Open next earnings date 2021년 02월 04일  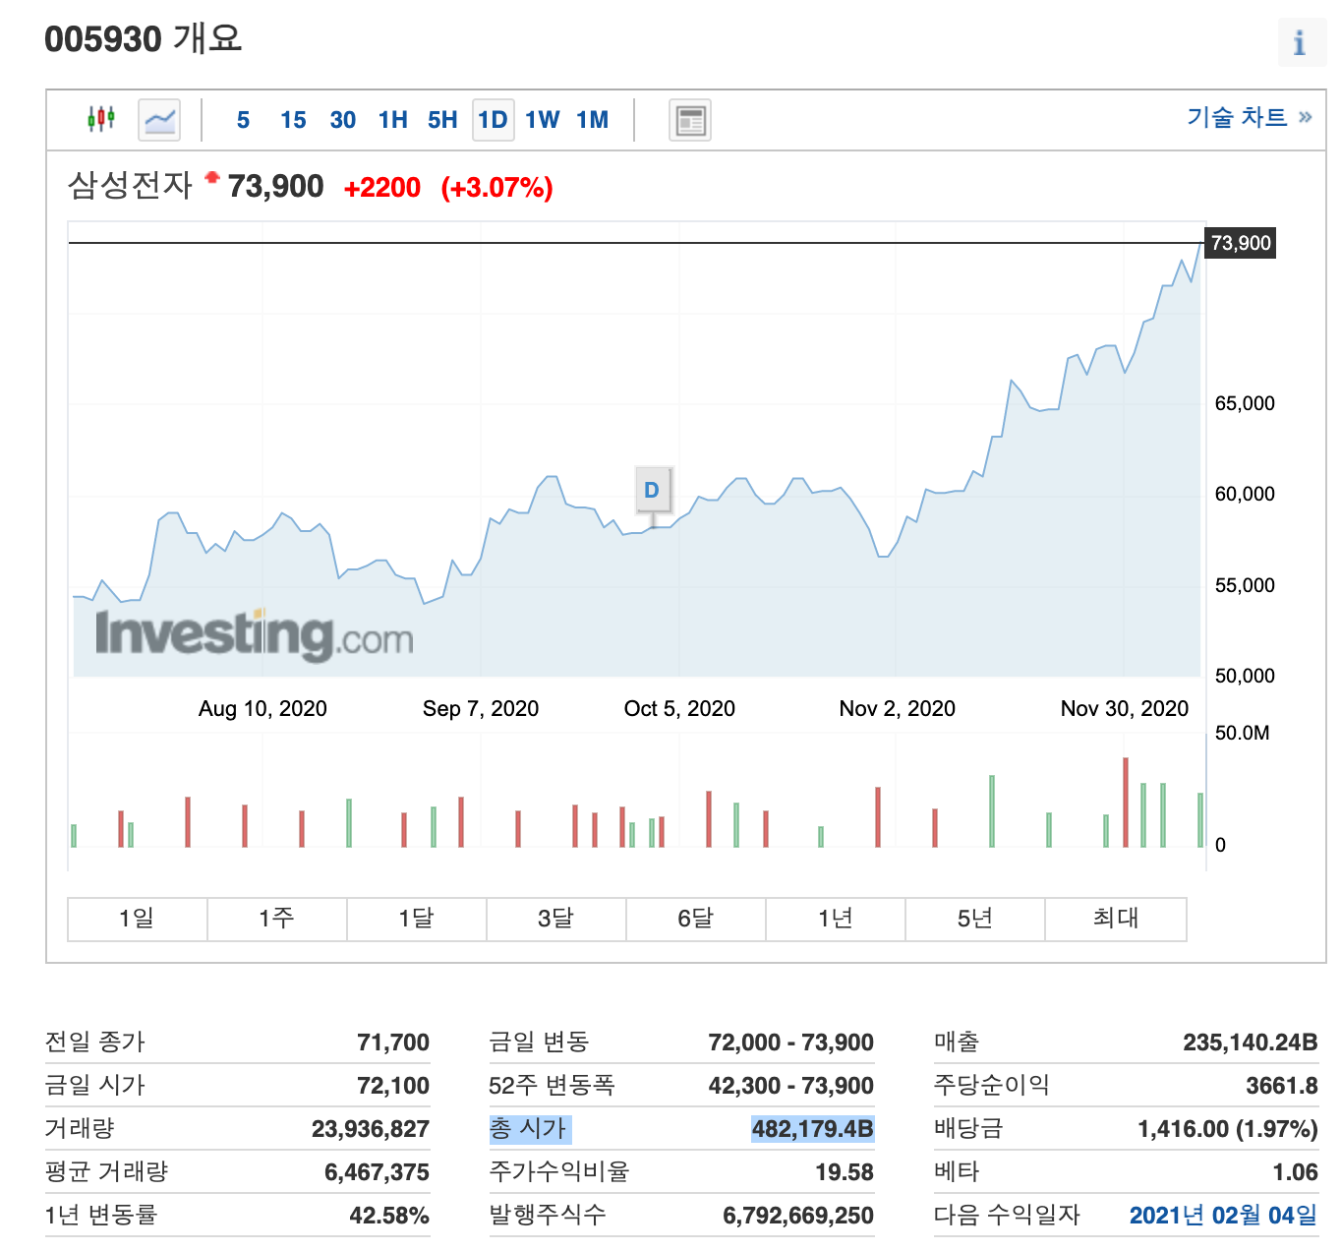click(x=1223, y=1216)
